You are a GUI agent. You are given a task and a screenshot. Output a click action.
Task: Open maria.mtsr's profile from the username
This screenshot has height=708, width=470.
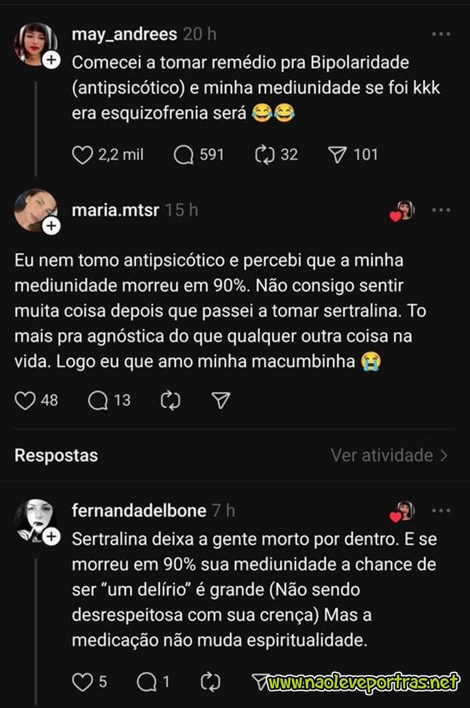[x=116, y=210]
